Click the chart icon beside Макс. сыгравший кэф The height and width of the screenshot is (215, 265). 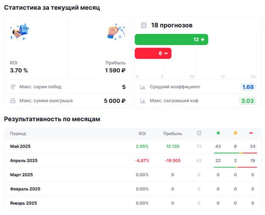(143, 101)
